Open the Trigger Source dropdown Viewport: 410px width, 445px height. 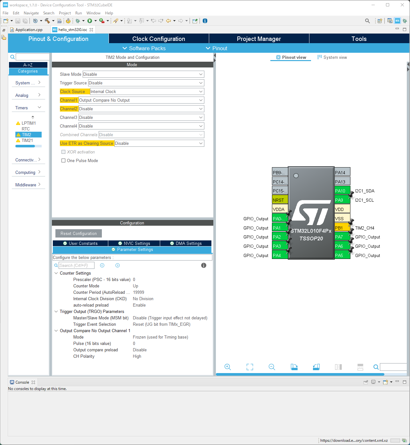[x=146, y=83]
